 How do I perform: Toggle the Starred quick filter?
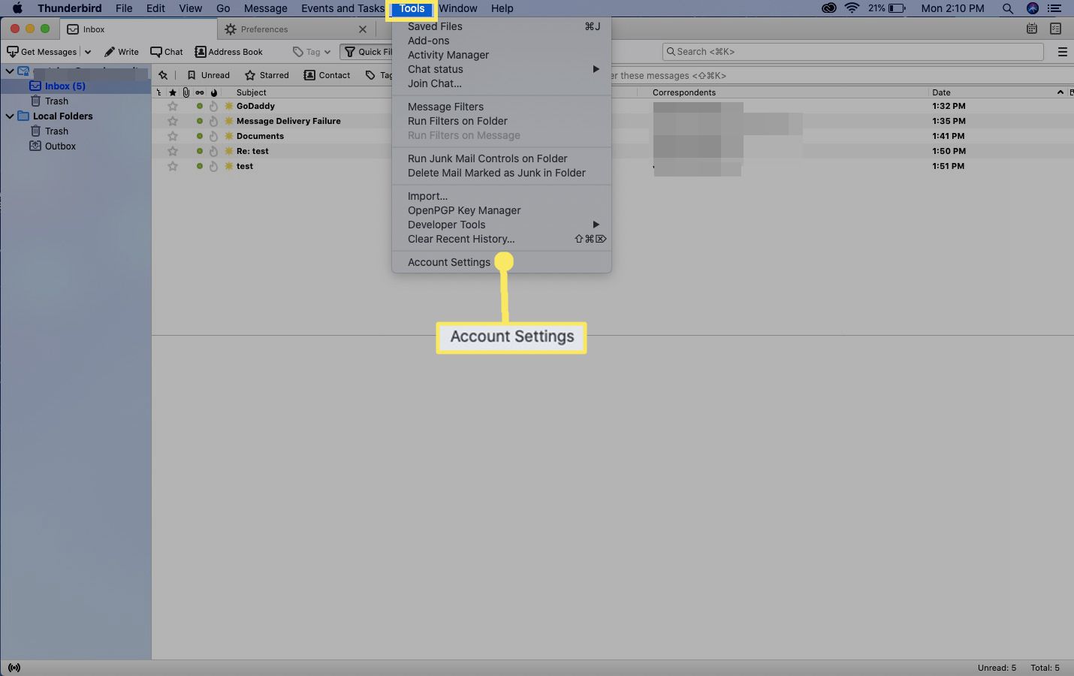(267, 75)
